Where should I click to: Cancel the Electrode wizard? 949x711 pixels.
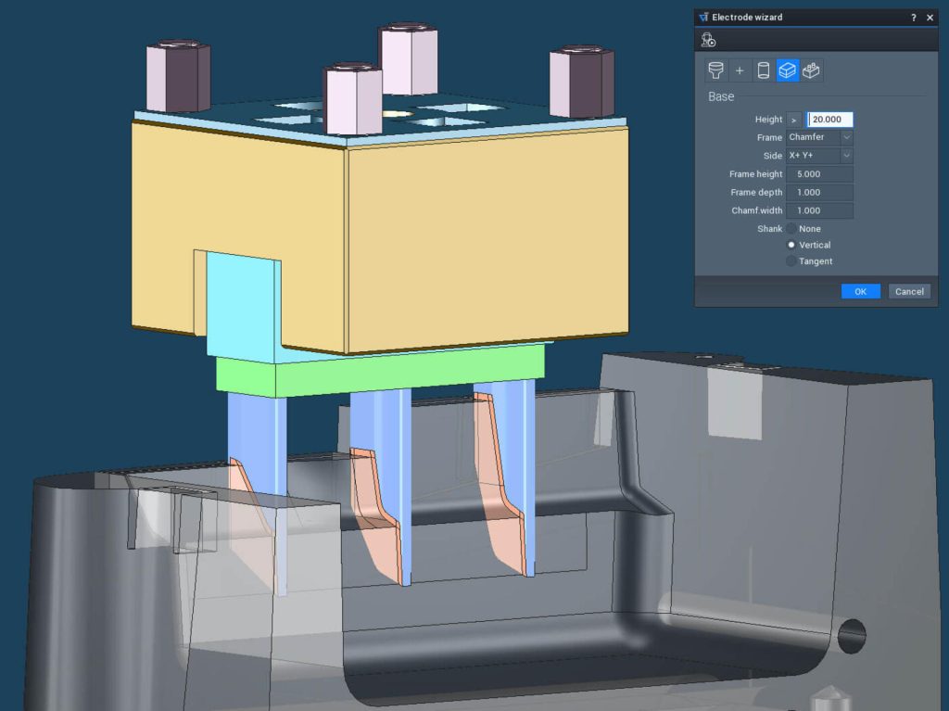pos(909,291)
